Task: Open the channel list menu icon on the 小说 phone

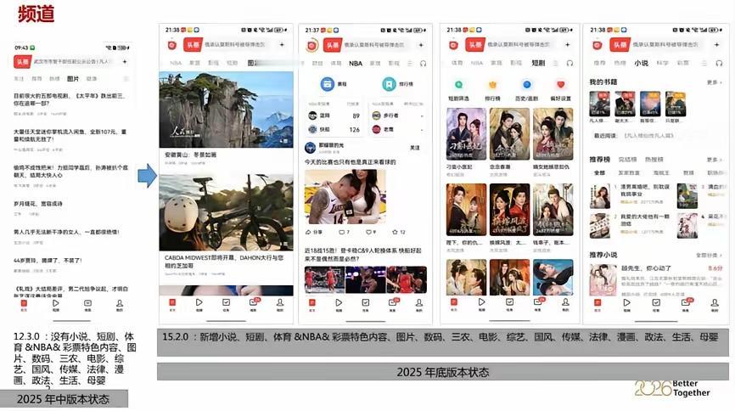Action: [x=704, y=63]
